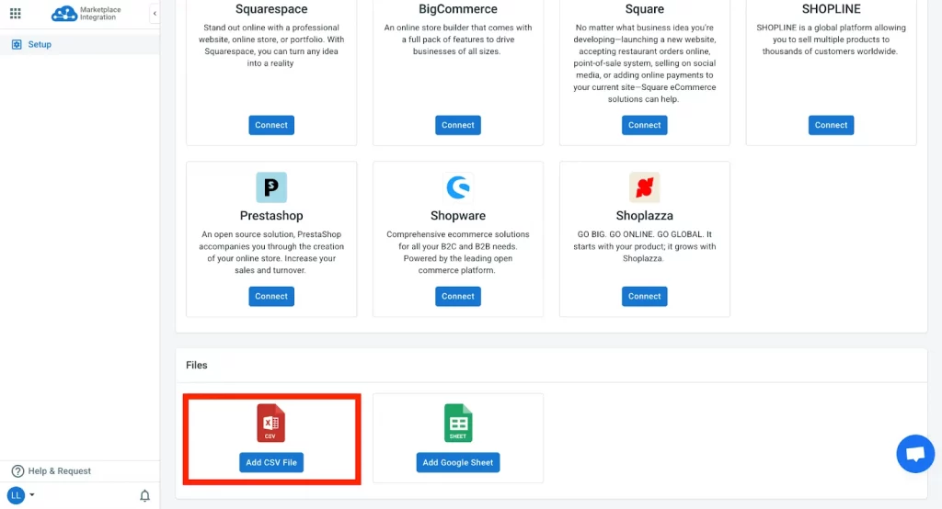Open the Setup menu item
Screen dimensions: 942x509
point(79,44)
